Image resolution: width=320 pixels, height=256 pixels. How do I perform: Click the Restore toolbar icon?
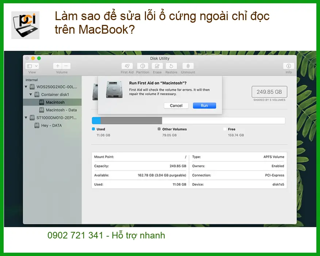coord(171,66)
